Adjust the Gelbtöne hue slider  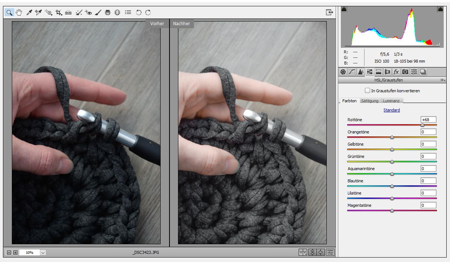pyautogui.click(x=392, y=150)
